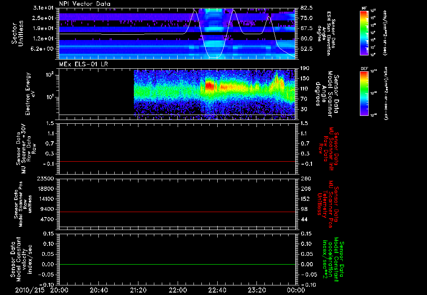The width and height of the screenshot is (427, 295).
Task: Click the 23500 scanner position tick
Action: tap(46, 178)
